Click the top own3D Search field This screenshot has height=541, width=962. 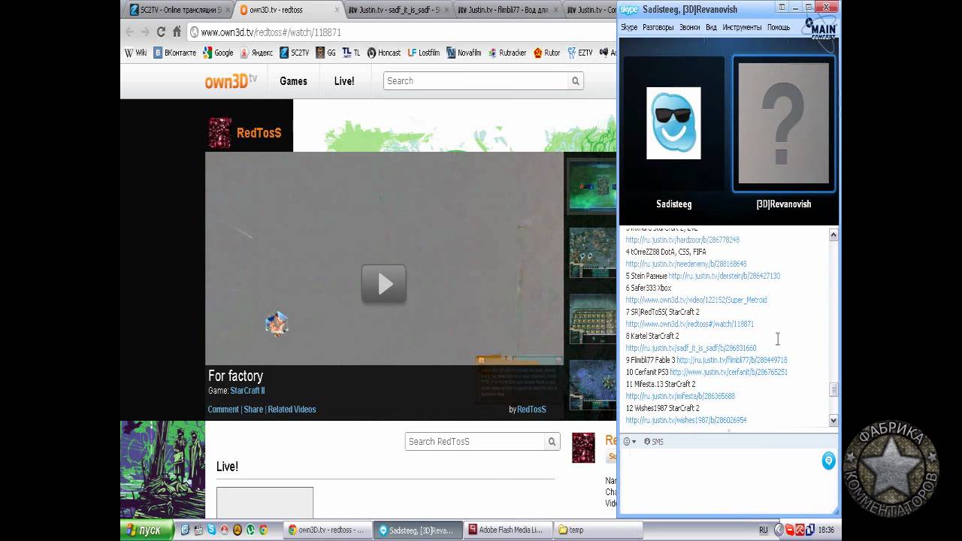(x=476, y=81)
